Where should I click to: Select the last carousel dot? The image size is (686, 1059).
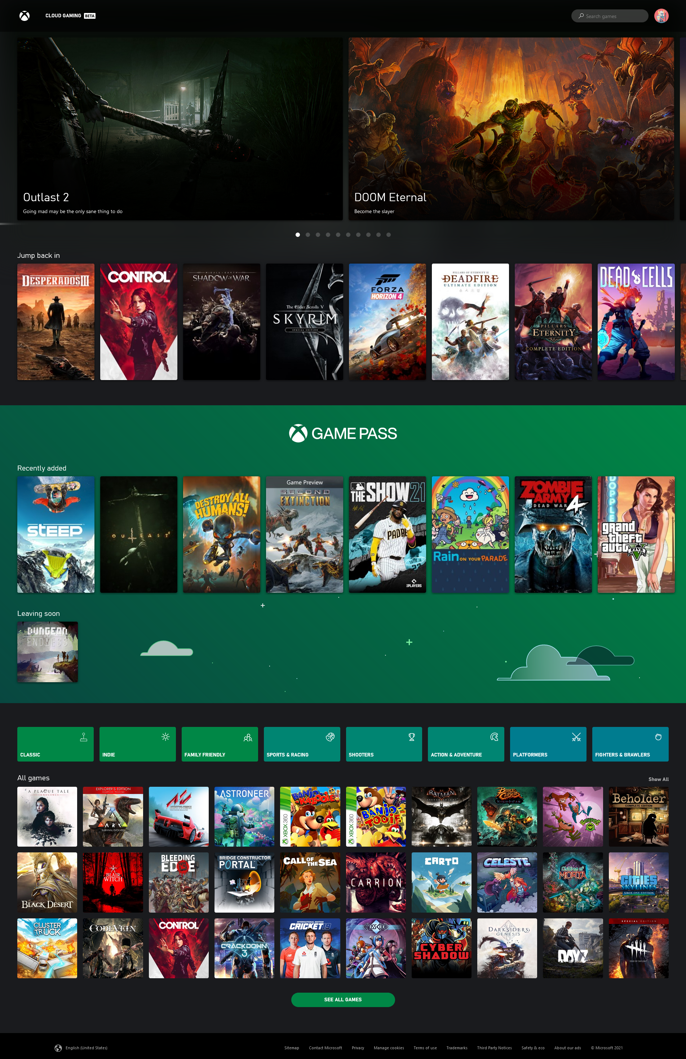point(388,234)
